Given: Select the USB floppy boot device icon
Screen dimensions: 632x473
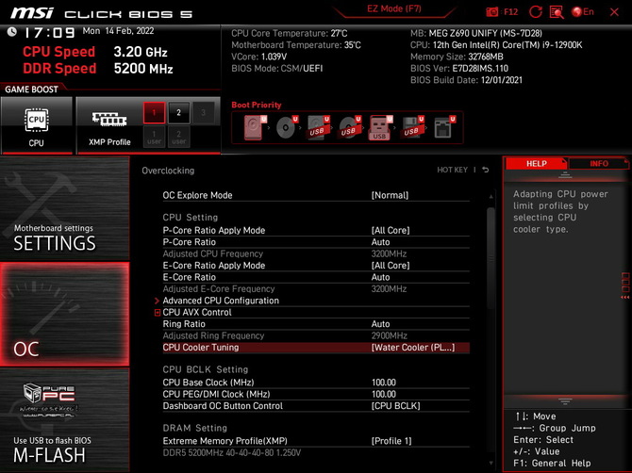Looking at the screenshot, I should pos(412,127).
